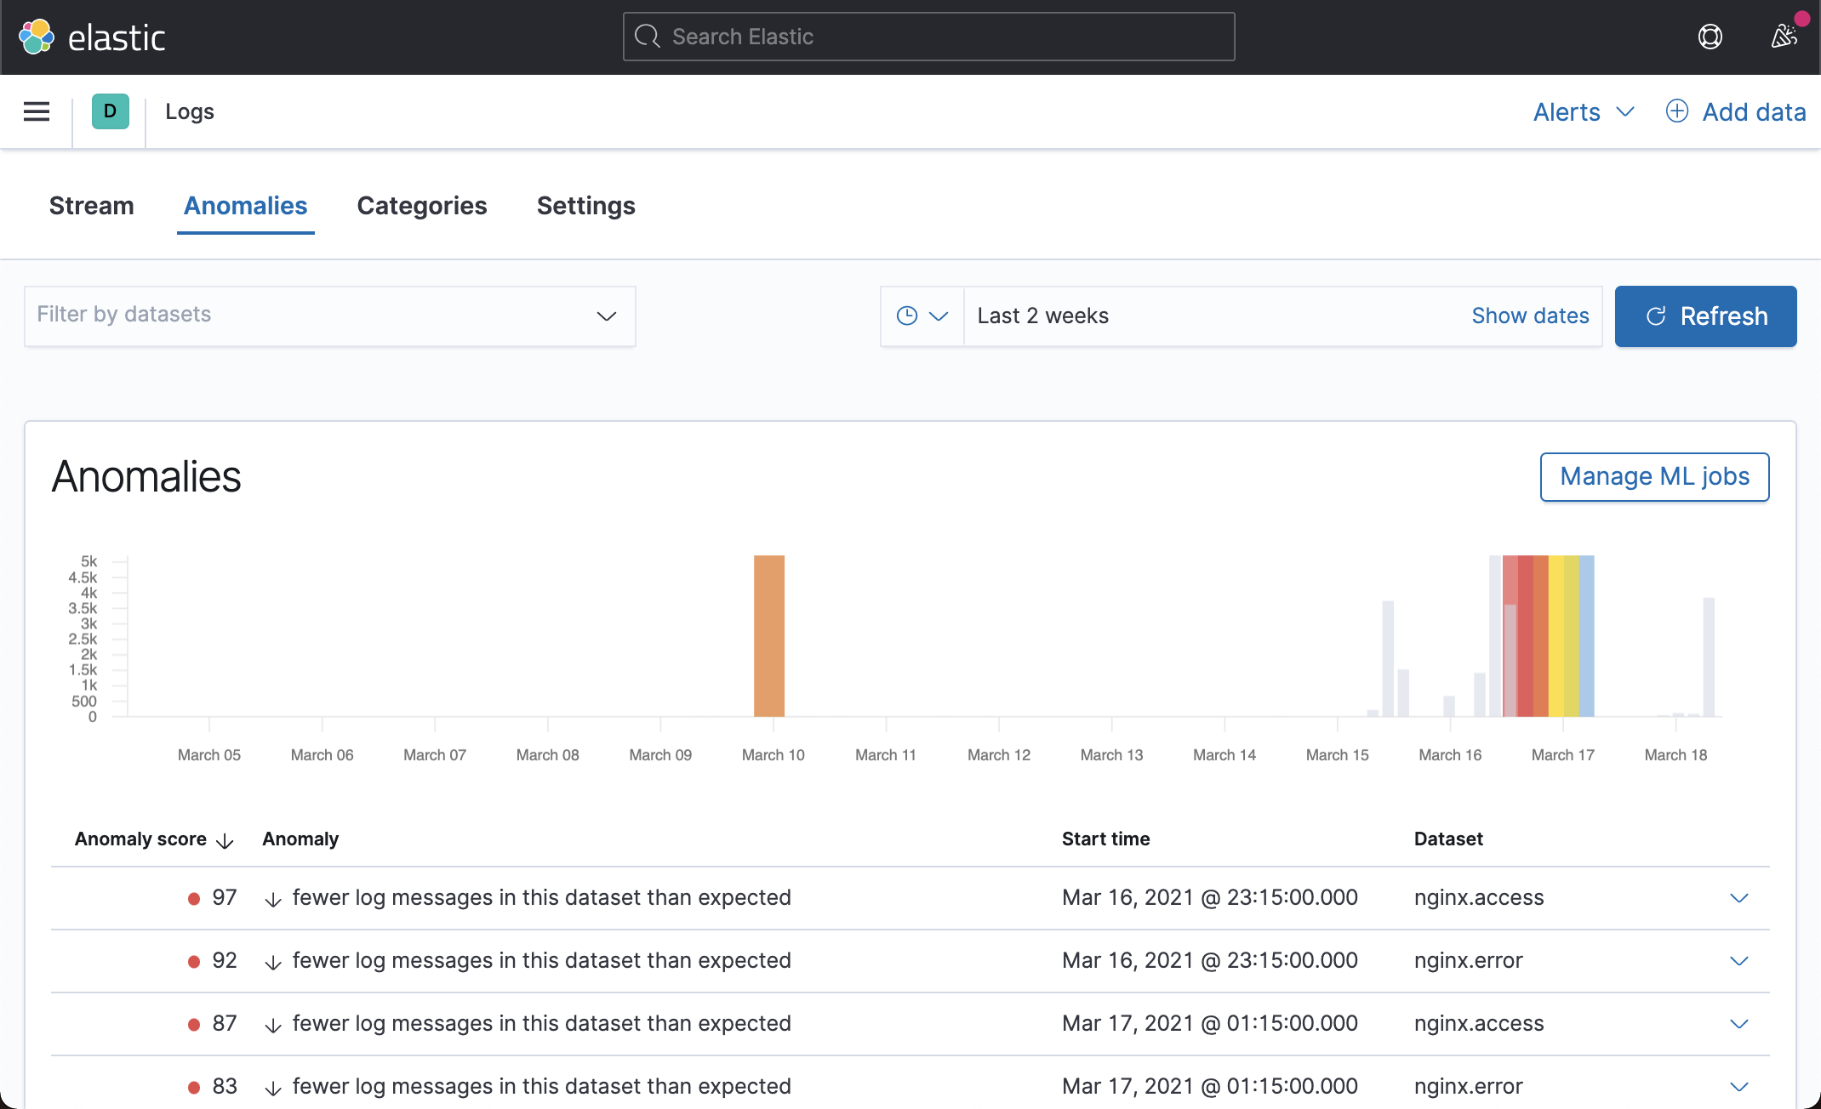Select the green 'D' space avatar
Screen dimensions: 1821x1109
point(109,111)
